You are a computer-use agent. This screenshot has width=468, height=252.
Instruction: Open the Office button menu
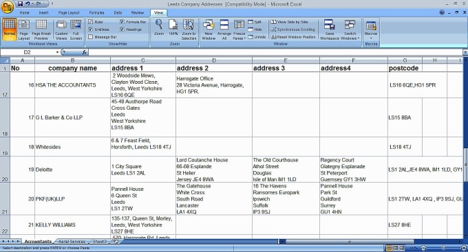pos(7,7)
